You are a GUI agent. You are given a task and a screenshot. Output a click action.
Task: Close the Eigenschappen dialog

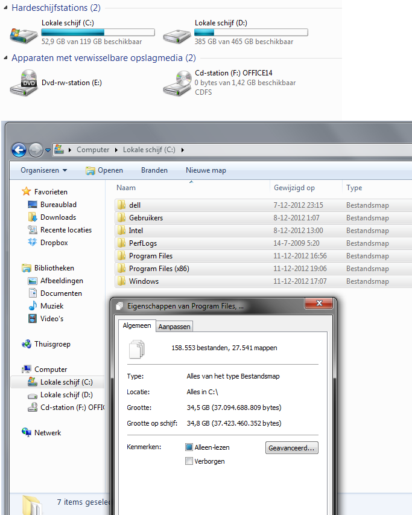(319, 303)
